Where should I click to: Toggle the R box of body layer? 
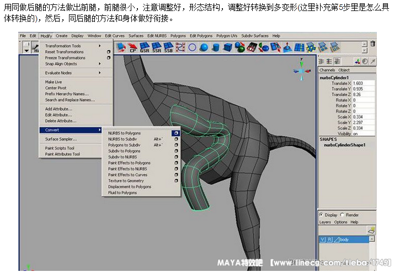[330, 240]
